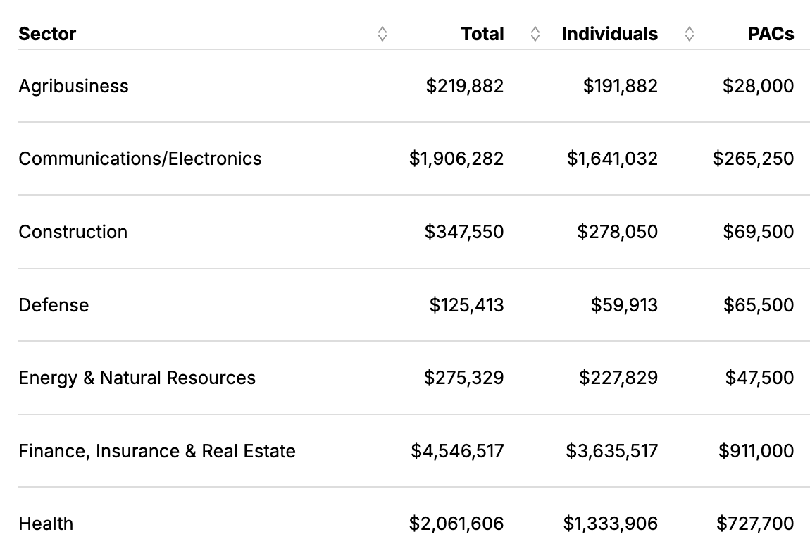Click the PACs column header text
Image resolution: width=810 pixels, height=544 pixels.
[771, 34]
